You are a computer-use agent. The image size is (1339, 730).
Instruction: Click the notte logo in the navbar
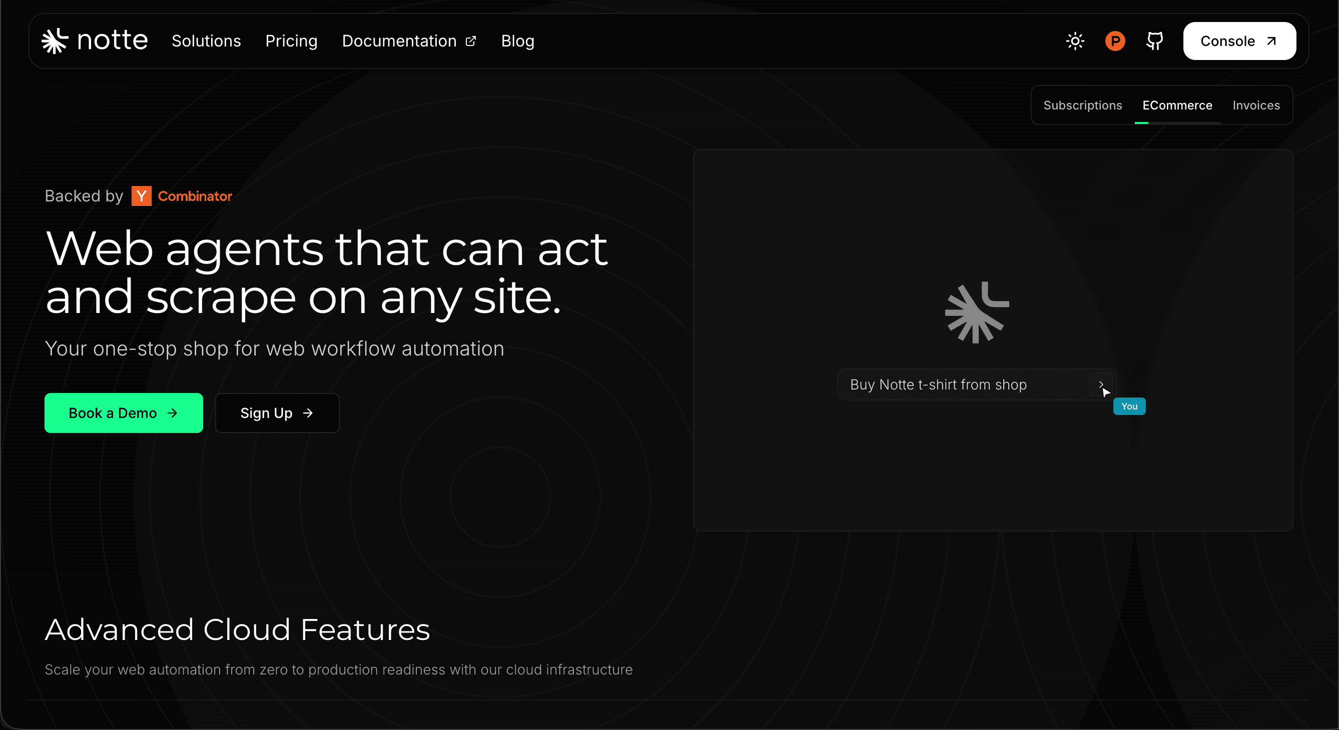coord(95,40)
